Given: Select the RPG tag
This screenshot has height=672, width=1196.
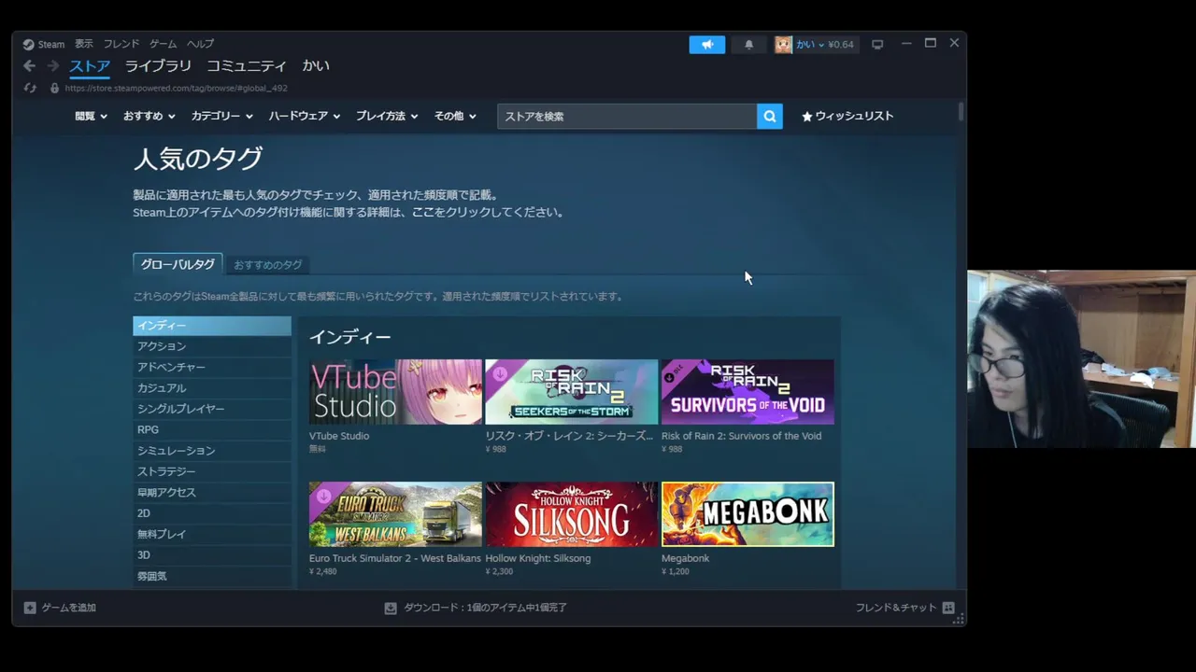Looking at the screenshot, I should pos(212,429).
